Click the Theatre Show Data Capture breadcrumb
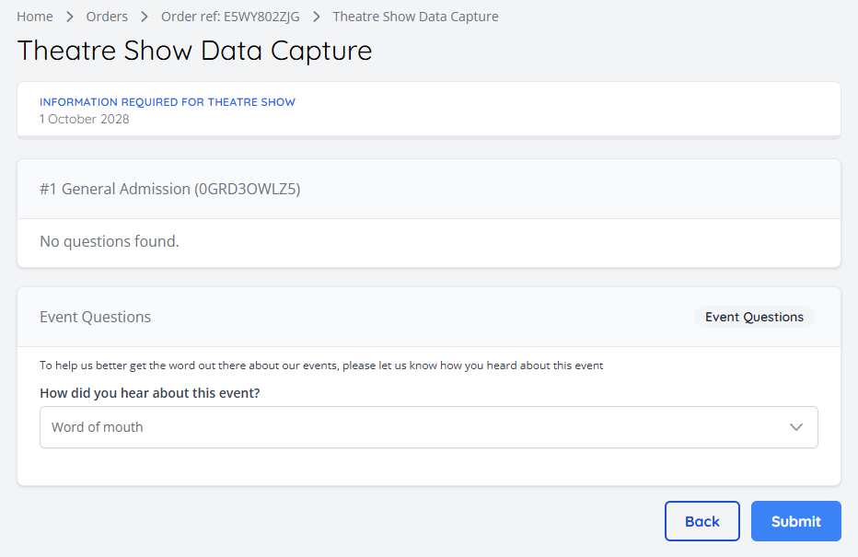Screen dimensions: 858x557 click(415, 17)
